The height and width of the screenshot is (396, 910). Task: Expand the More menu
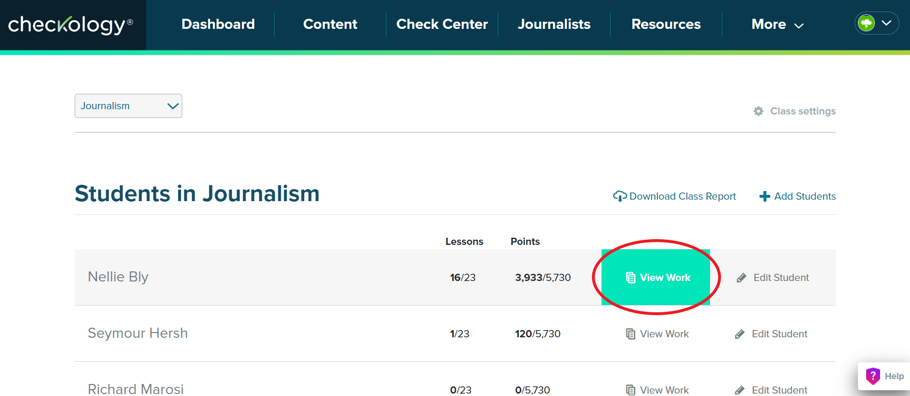(x=777, y=25)
